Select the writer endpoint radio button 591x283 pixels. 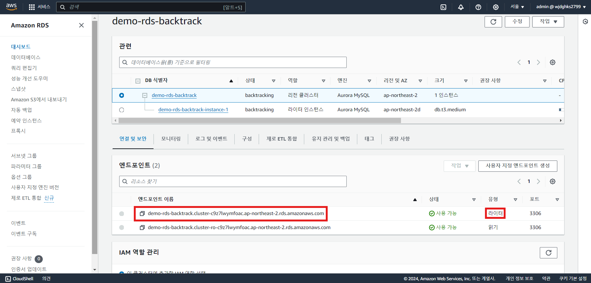[x=122, y=213]
